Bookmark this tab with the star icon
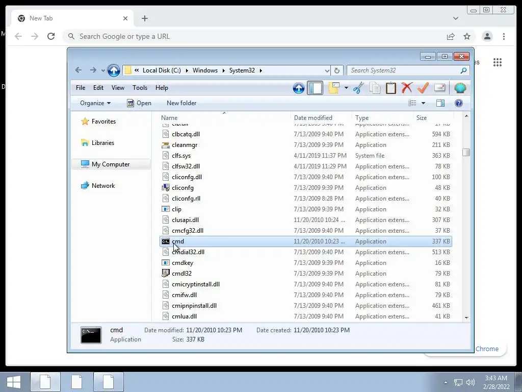The image size is (522, 392). (467, 36)
